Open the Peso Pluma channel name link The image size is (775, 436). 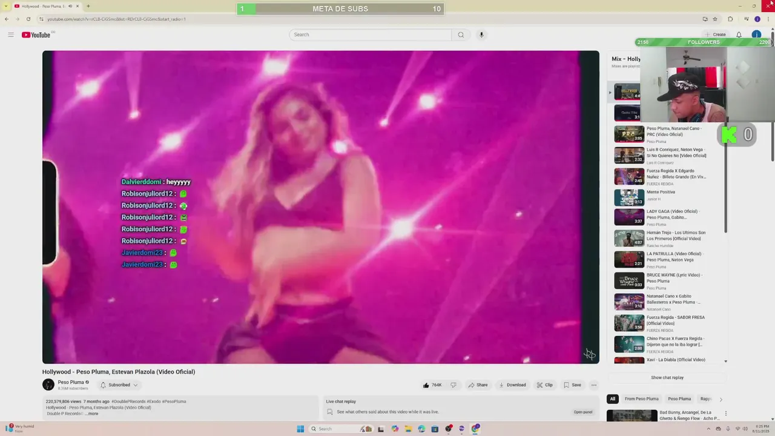point(71,382)
